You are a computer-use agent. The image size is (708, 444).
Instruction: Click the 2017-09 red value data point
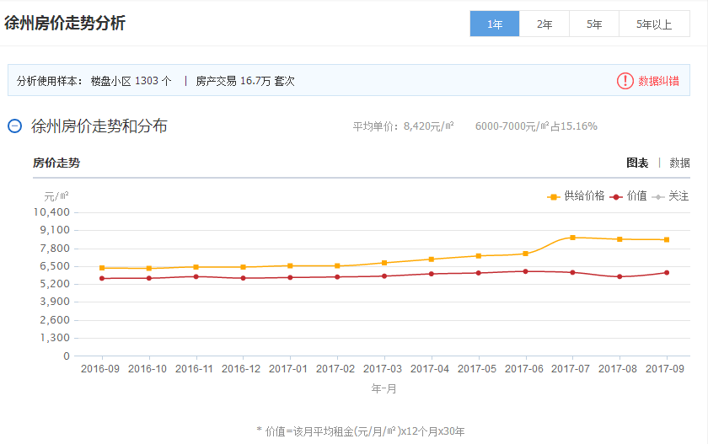[x=667, y=272]
